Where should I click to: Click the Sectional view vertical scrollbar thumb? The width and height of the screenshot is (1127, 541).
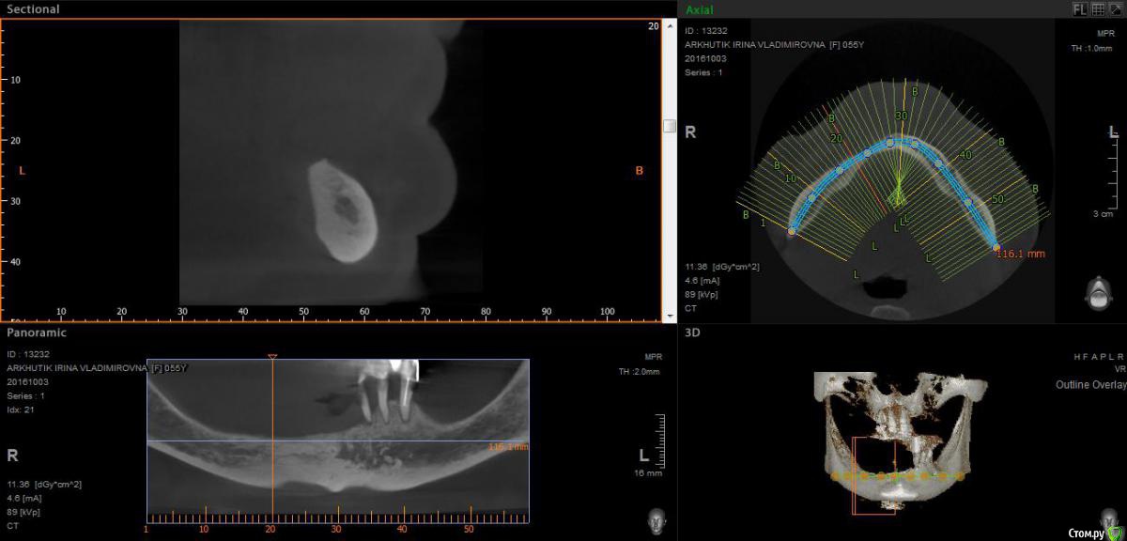click(670, 126)
